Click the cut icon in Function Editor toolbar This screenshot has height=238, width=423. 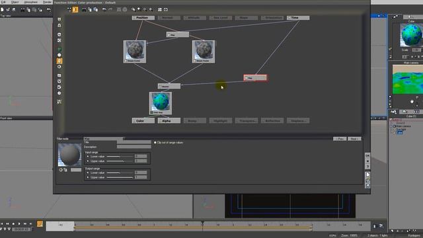point(84,9)
